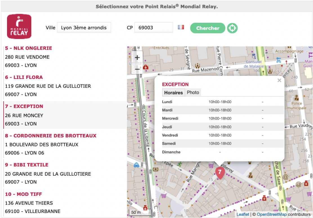Viewport: 313px width, 218px height.
Task: Click the Rue Mazenod label on map
Action: [205, 70]
